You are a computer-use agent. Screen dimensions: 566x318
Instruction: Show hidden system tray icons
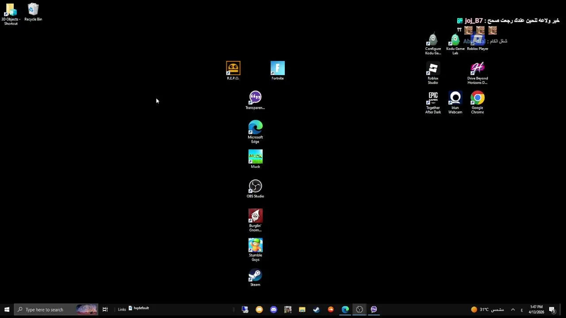513,310
